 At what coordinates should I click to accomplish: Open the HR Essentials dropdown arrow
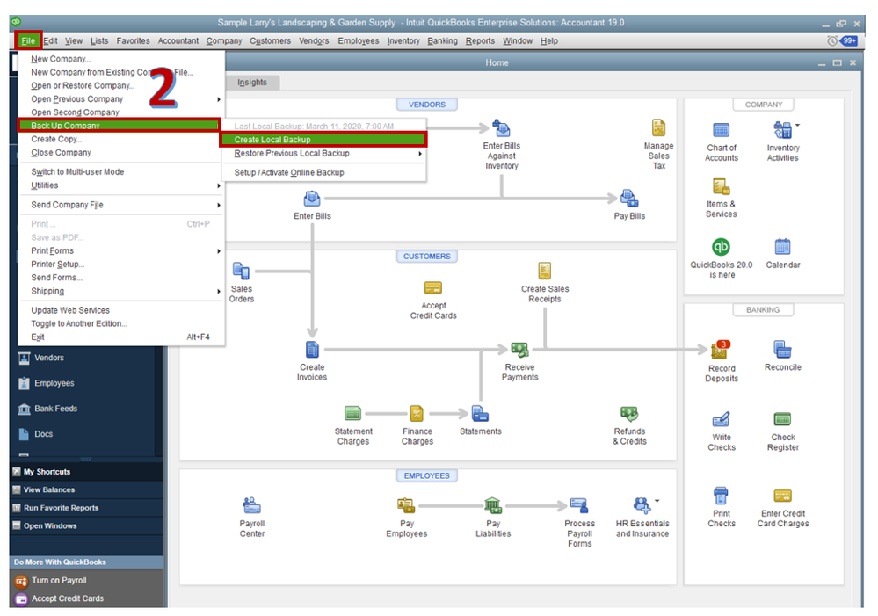pos(657,501)
